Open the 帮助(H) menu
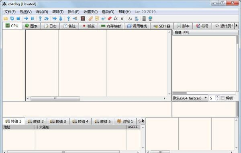 tap(125, 12)
